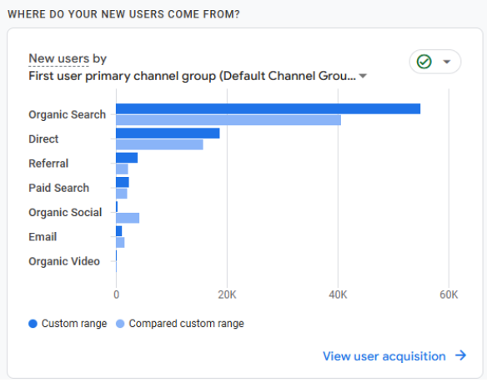Click the Paid Search dark blue bar

pyautogui.click(x=123, y=182)
